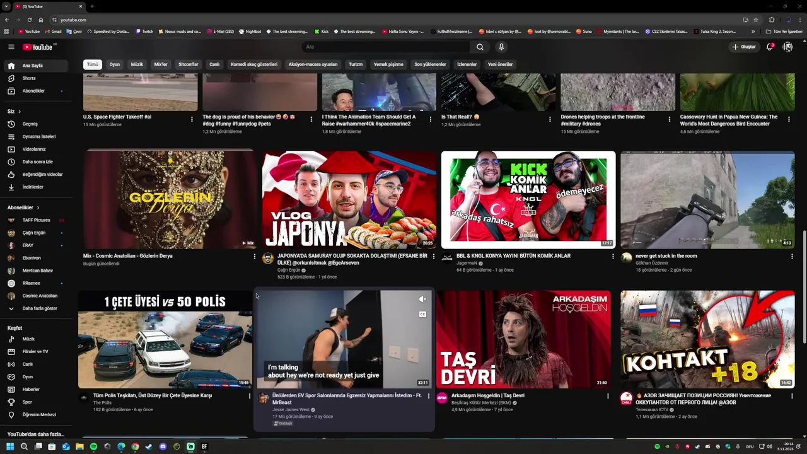The height and width of the screenshot is (454, 807).
Task: Open the account avatar menu
Action: [787, 47]
